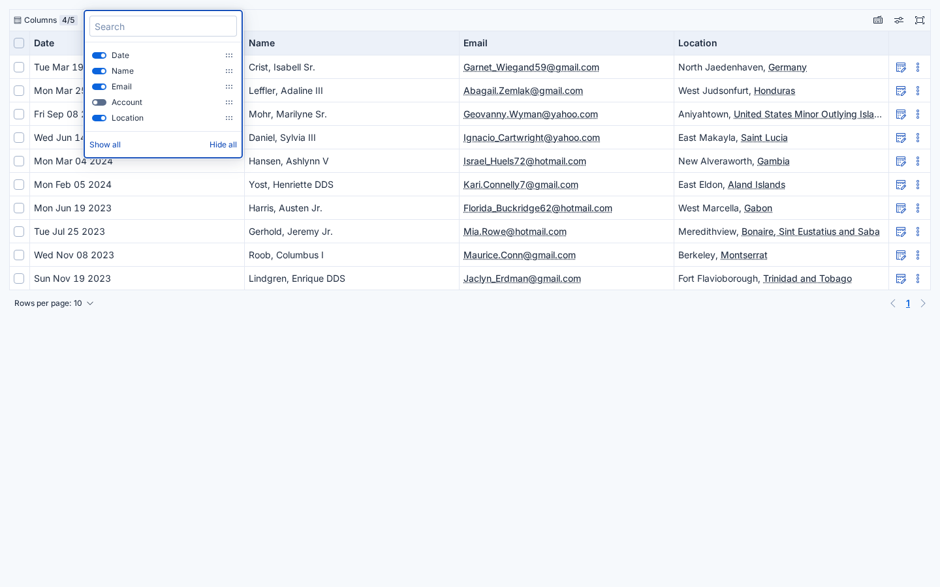
Task: Grab the Account column reorder handle
Action: pyautogui.click(x=229, y=102)
